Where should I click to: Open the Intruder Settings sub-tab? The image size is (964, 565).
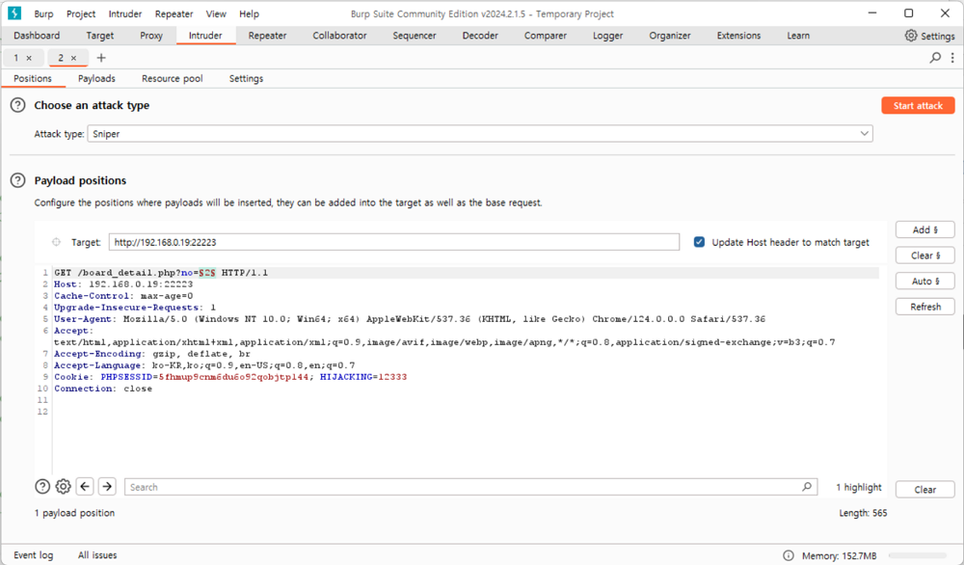tap(246, 79)
